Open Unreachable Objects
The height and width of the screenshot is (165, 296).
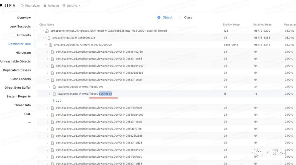tap(15, 61)
